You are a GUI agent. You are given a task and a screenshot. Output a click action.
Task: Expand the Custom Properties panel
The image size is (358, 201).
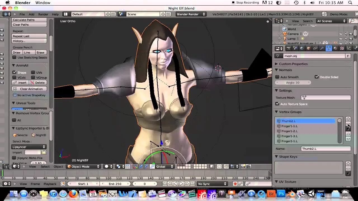(276, 64)
